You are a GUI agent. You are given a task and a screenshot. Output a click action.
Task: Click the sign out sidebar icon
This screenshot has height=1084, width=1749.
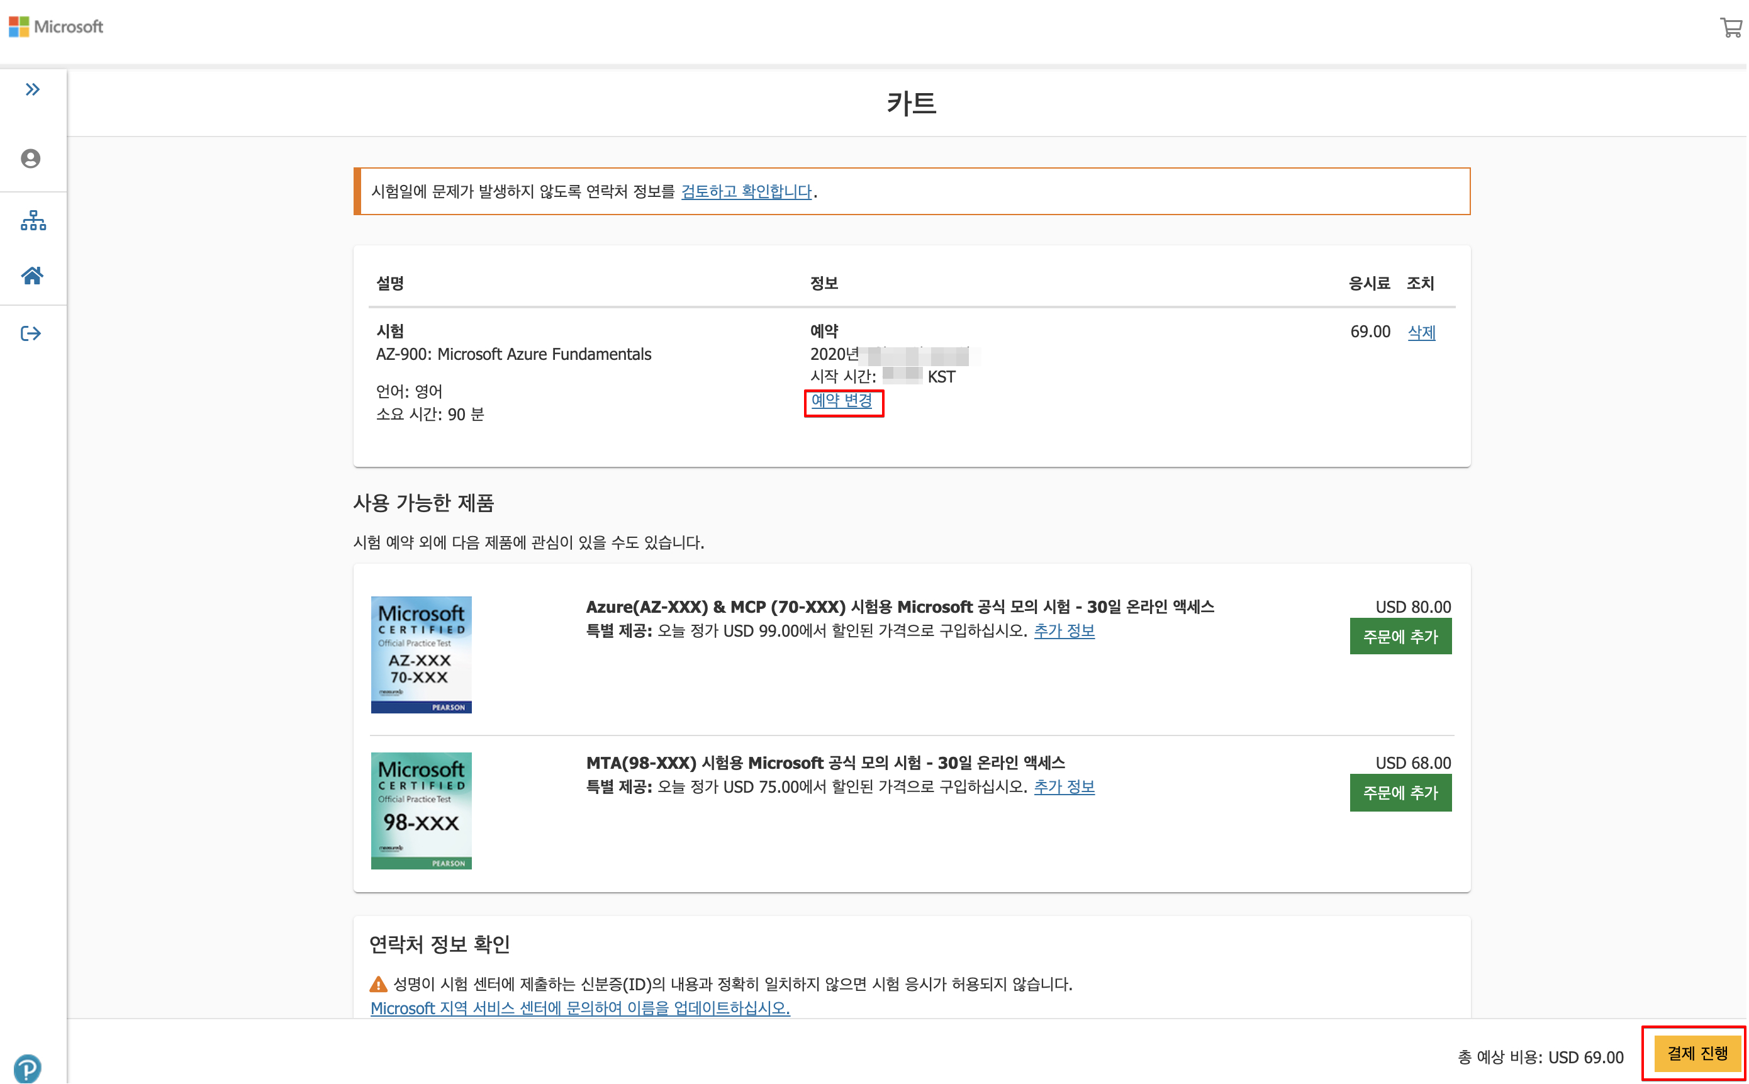[31, 333]
